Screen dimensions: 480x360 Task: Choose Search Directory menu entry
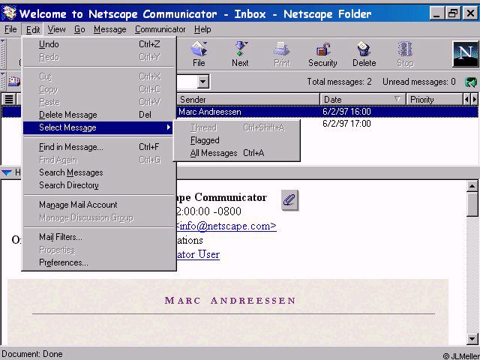(x=98, y=185)
